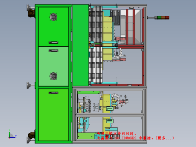Select the lower cooling fan on light-green door
The image size is (196, 147).
click(x=54, y=76)
